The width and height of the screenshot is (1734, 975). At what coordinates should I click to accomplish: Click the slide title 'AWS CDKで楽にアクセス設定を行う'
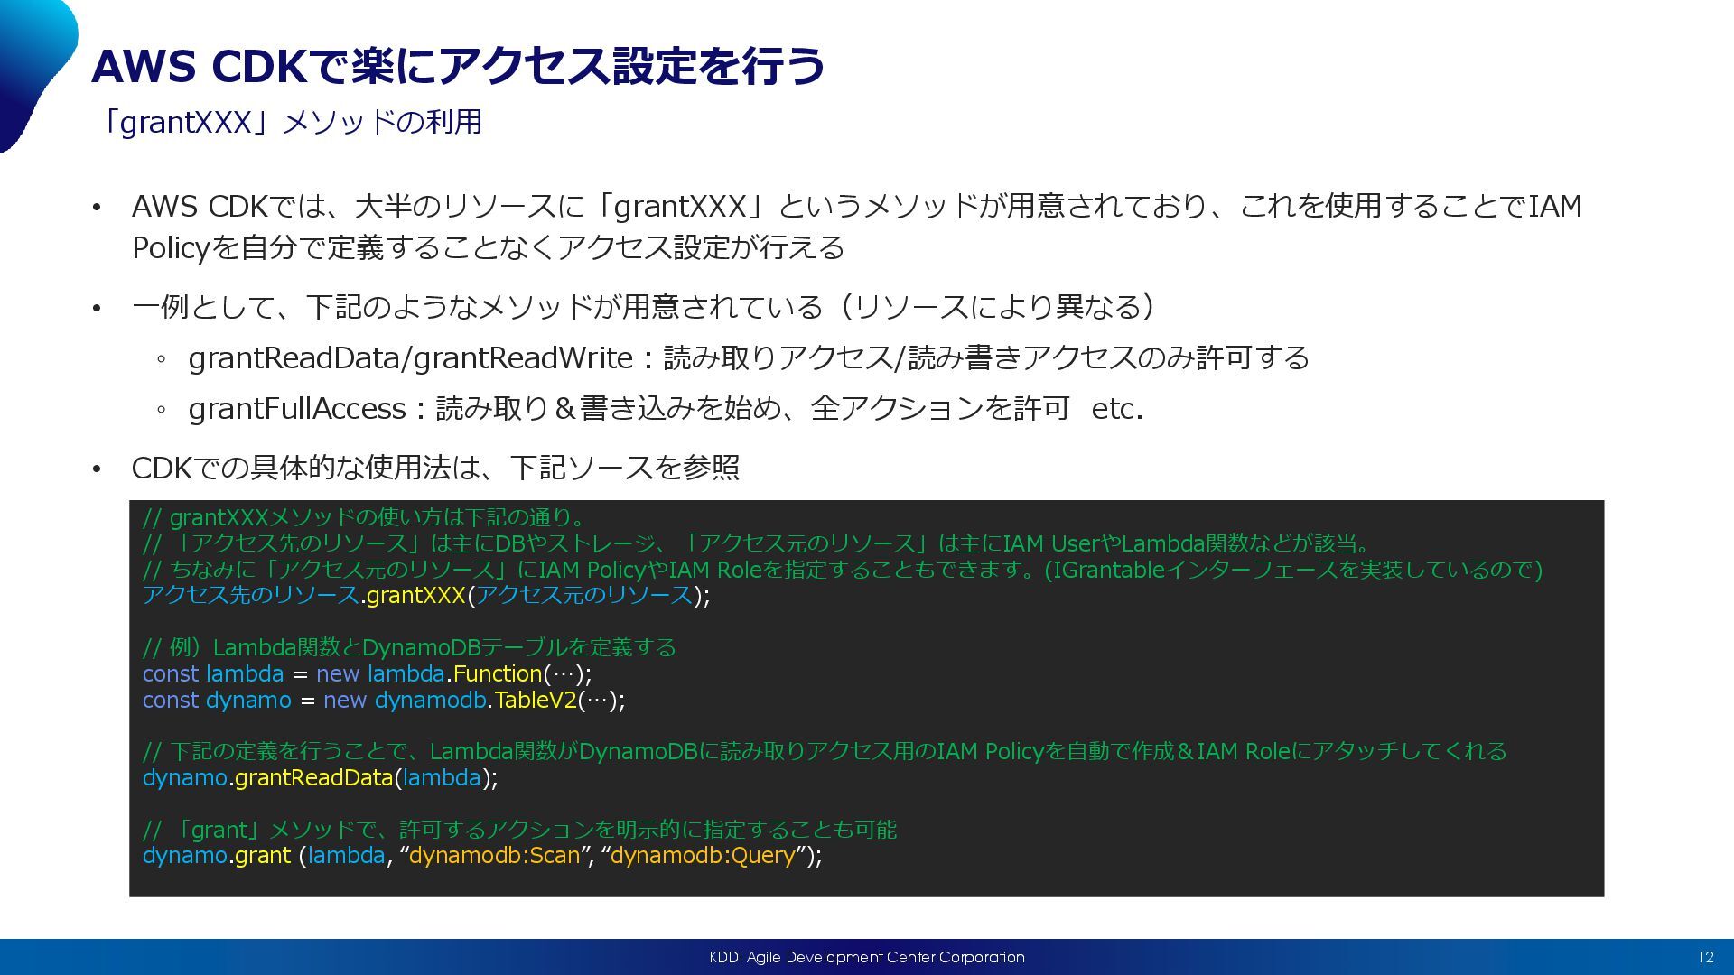coord(458,66)
